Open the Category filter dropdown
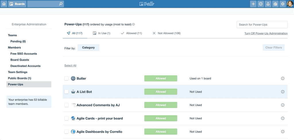Screen dimensions: 294x140 tap(88, 48)
